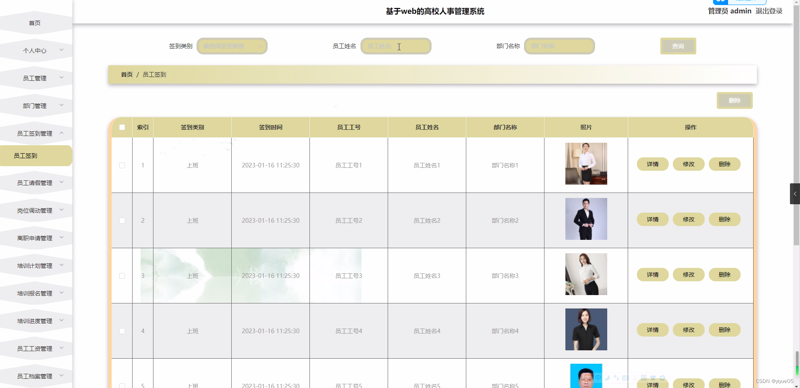The image size is (800, 388).
Task: Expand the 离职申请管理 sidebar menu
Action: click(35, 238)
